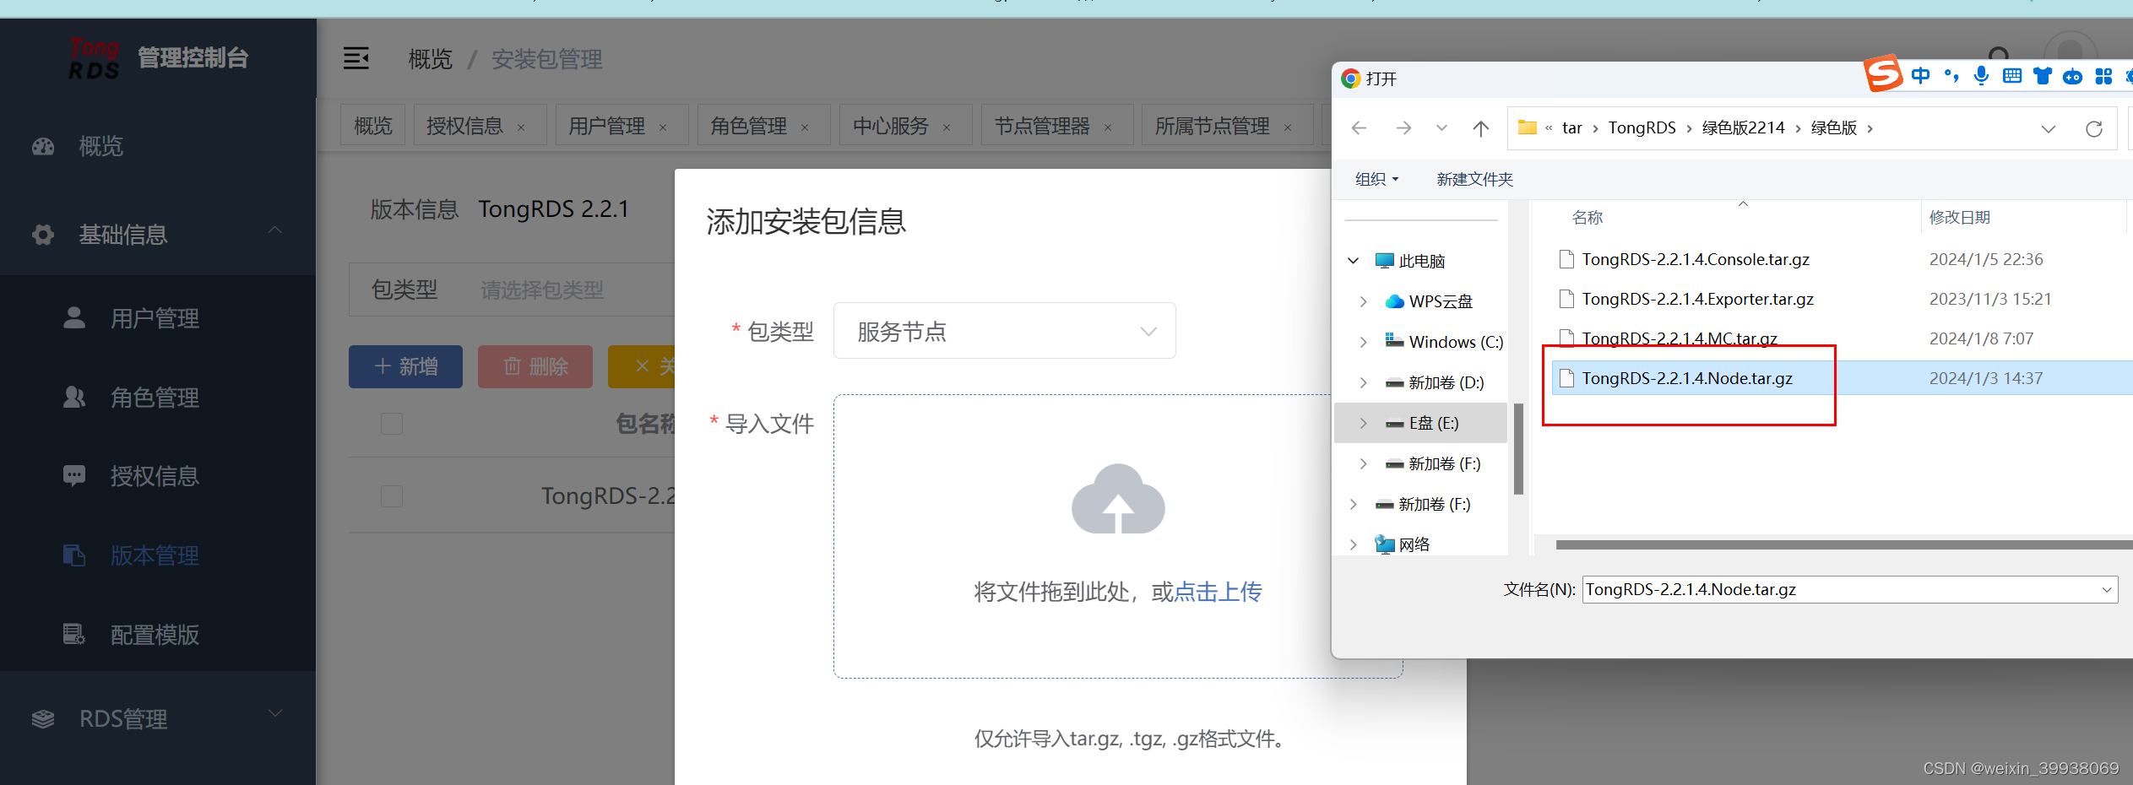Click the Sogou skin shirt icon
The height and width of the screenshot is (785, 2133).
coord(2043,76)
